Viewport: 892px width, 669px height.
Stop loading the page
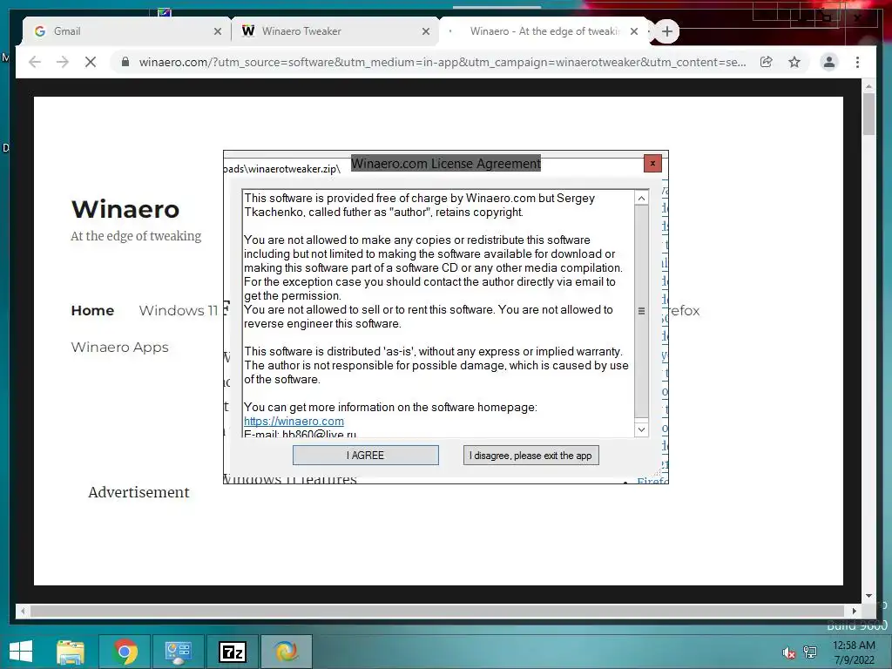click(x=91, y=62)
